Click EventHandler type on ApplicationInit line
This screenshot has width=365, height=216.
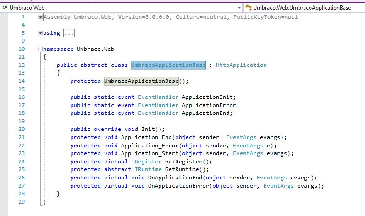pyautogui.click(x=158, y=97)
